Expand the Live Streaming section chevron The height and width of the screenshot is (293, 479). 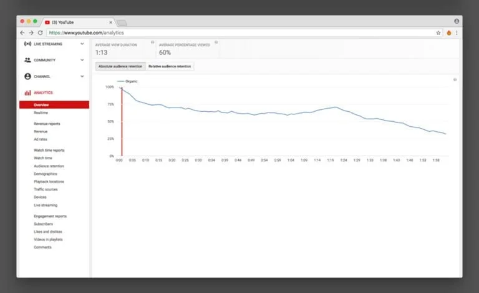point(82,44)
